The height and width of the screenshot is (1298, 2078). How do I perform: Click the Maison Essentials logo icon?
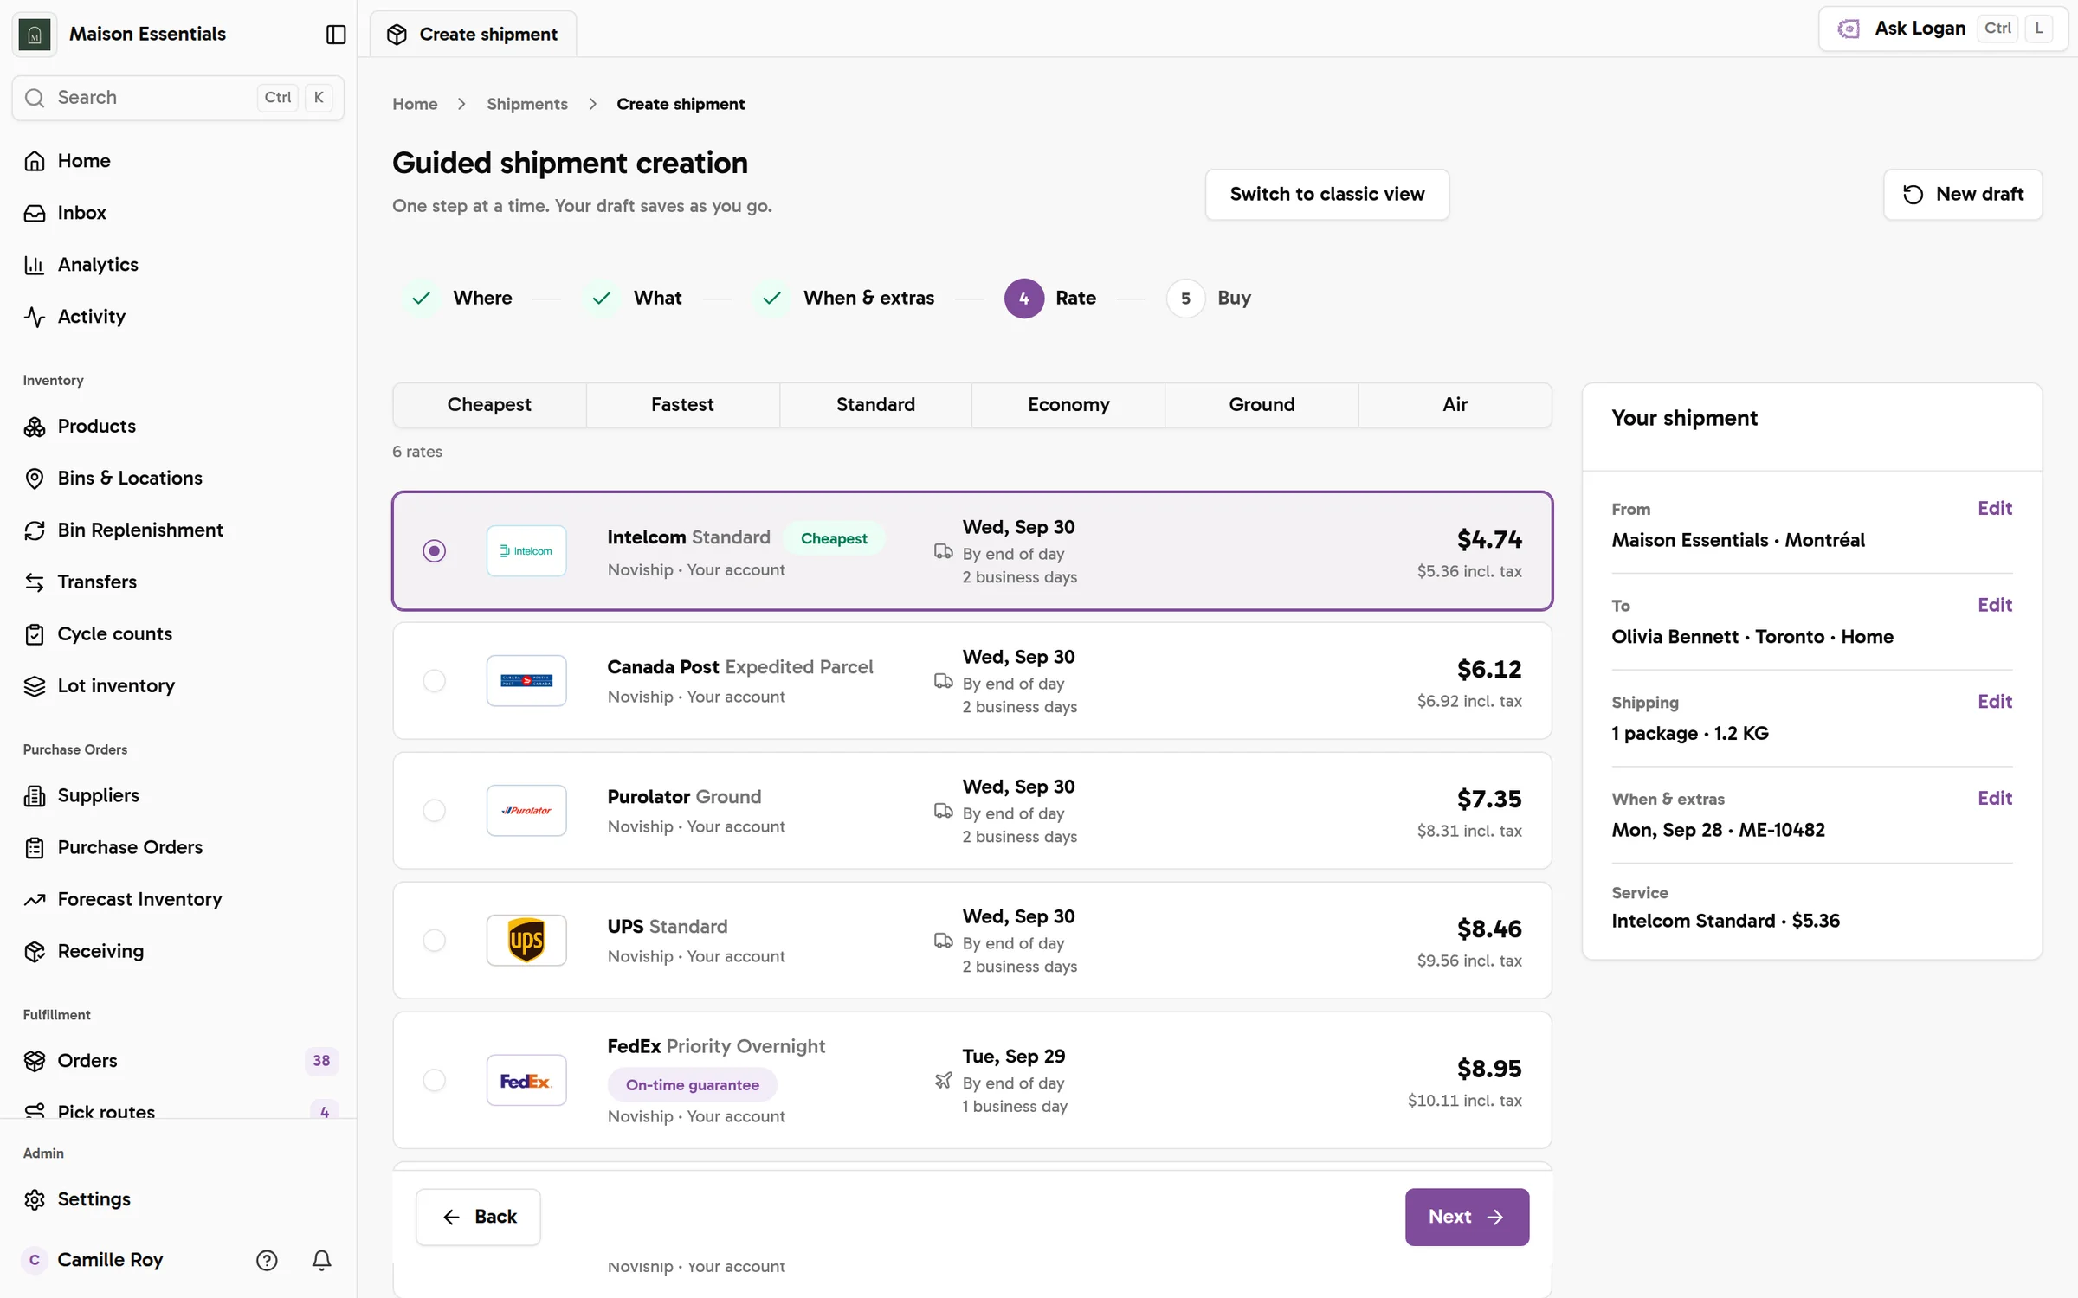click(35, 34)
